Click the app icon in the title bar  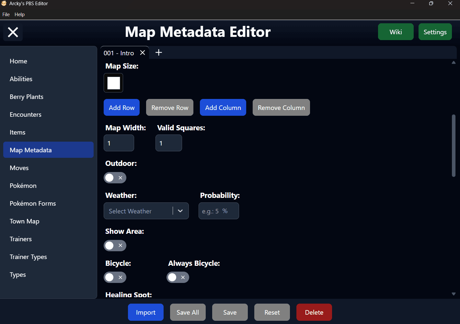[4, 4]
